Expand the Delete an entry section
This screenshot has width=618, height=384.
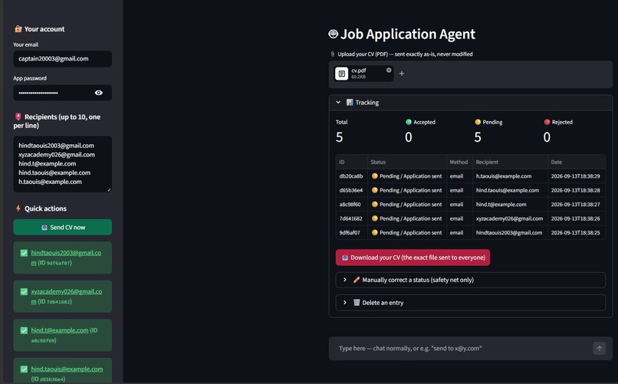[x=471, y=303]
